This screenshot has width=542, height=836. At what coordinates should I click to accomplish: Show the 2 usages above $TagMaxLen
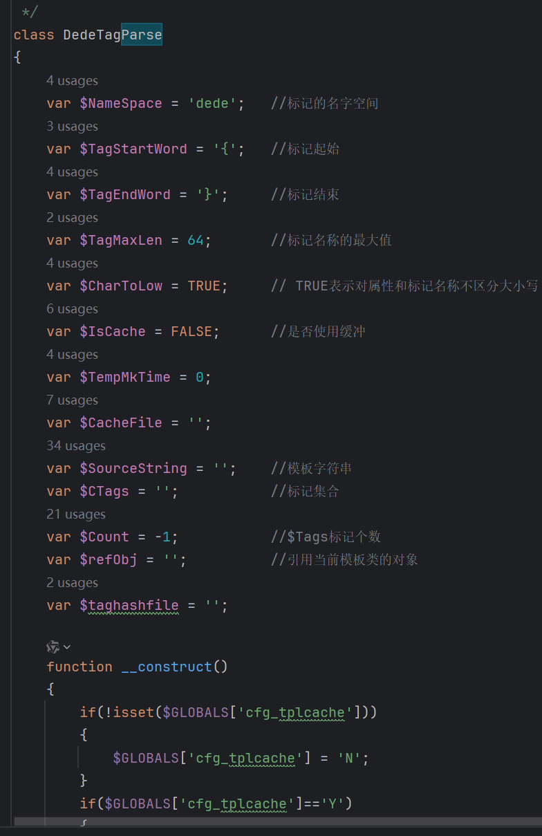pos(72,218)
